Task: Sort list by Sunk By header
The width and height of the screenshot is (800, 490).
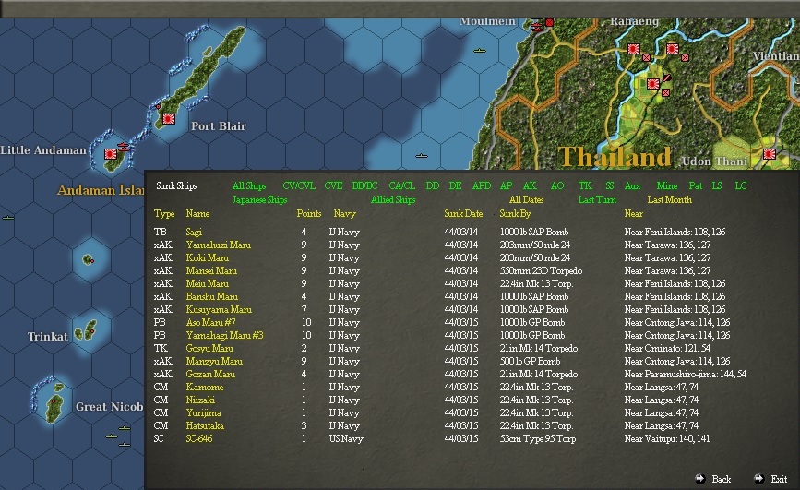Action: (515, 213)
